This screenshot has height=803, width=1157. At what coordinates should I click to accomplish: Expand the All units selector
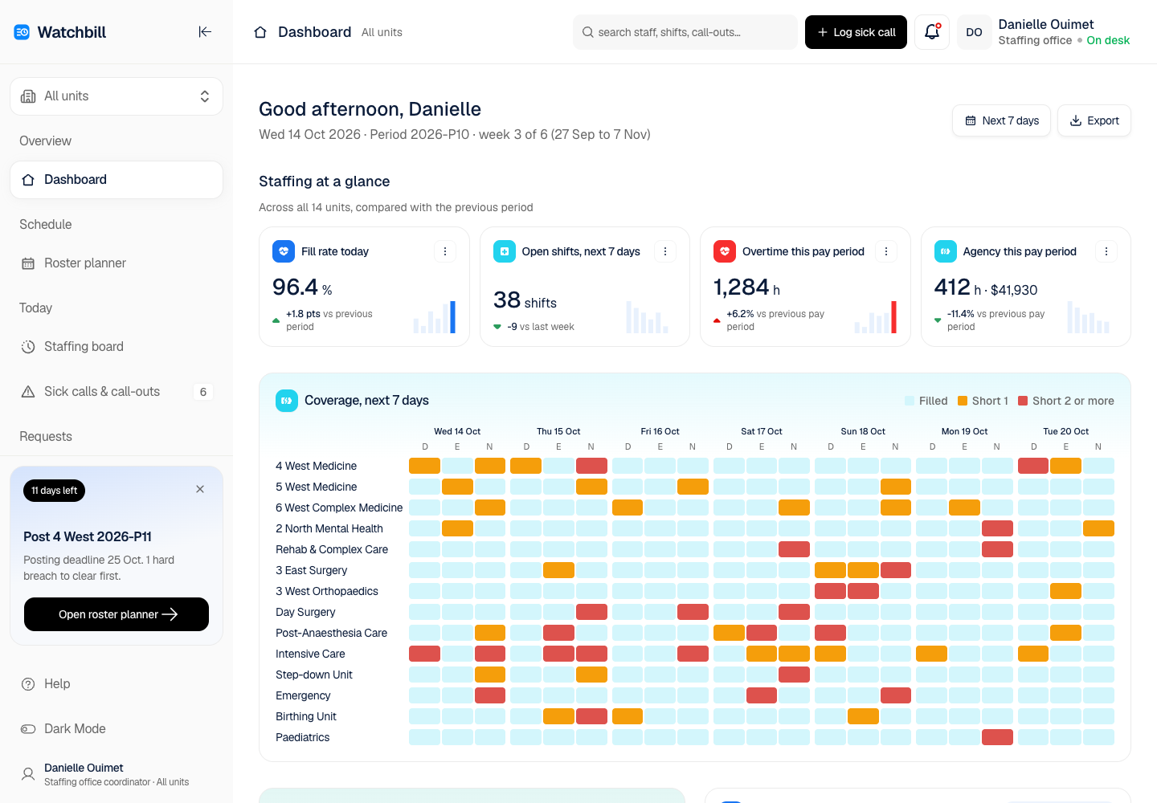click(117, 96)
